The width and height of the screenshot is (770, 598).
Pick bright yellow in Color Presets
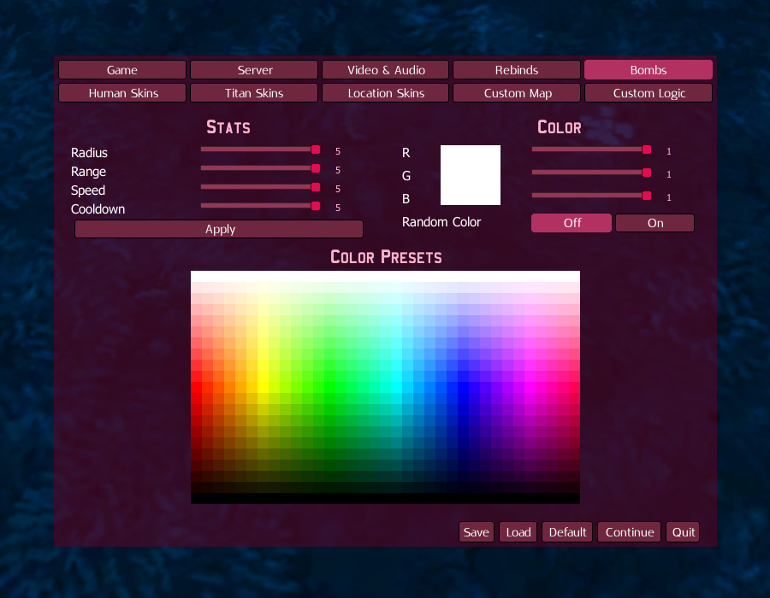pyautogui.click(x=263, y=387)
